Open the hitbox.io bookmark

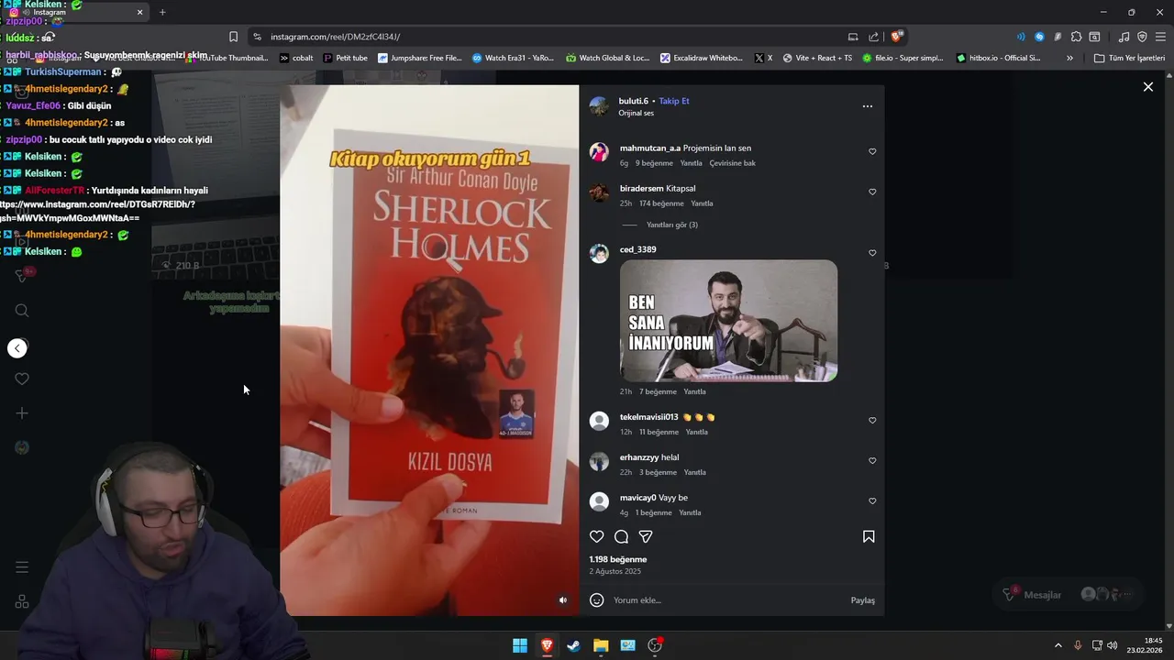click(x=999, y=58)
